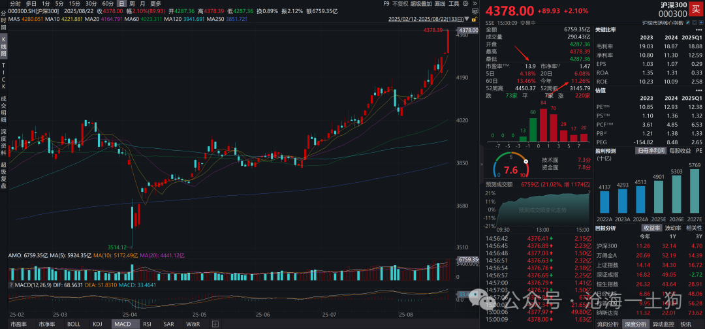
Task: Select the 月 monthly period
Action: (142, 3)
